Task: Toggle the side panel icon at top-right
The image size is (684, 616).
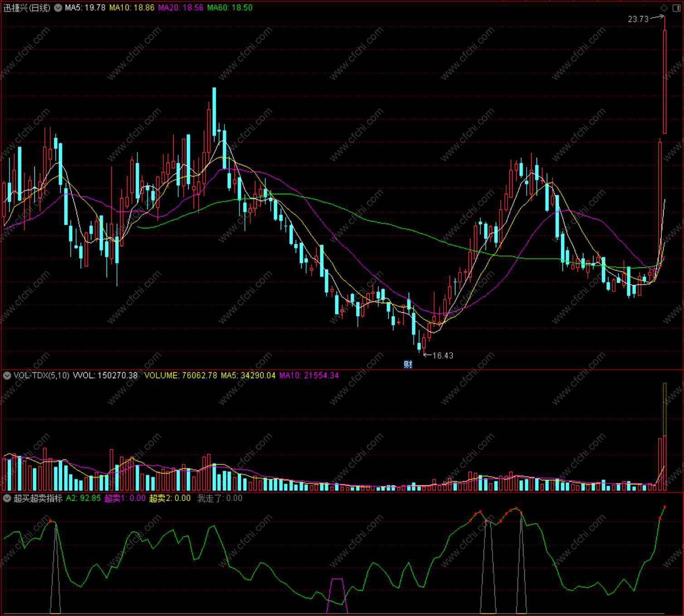Action: pyautogui.click(x=676, y=8)
